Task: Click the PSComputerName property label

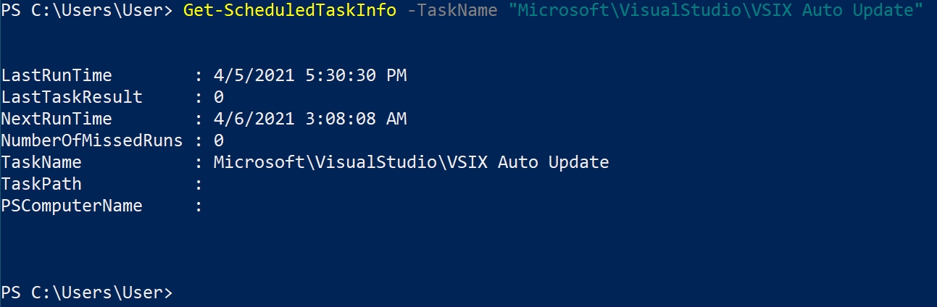Action: click(72, 206)
